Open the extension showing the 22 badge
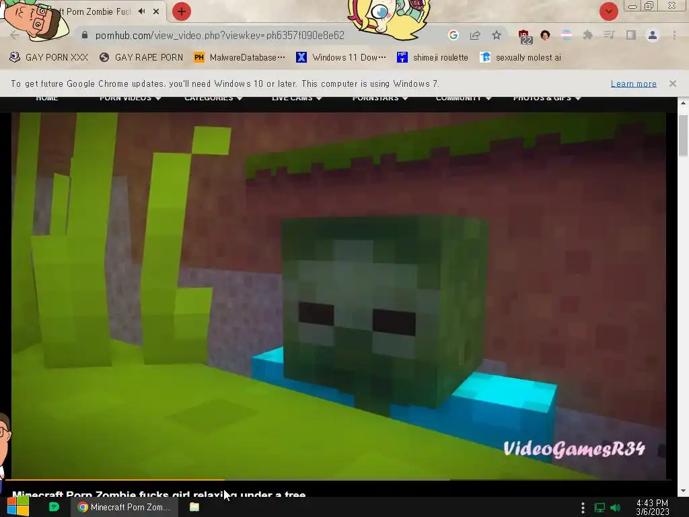The width and height of the screenshot is (689, 517). [525, 37]
